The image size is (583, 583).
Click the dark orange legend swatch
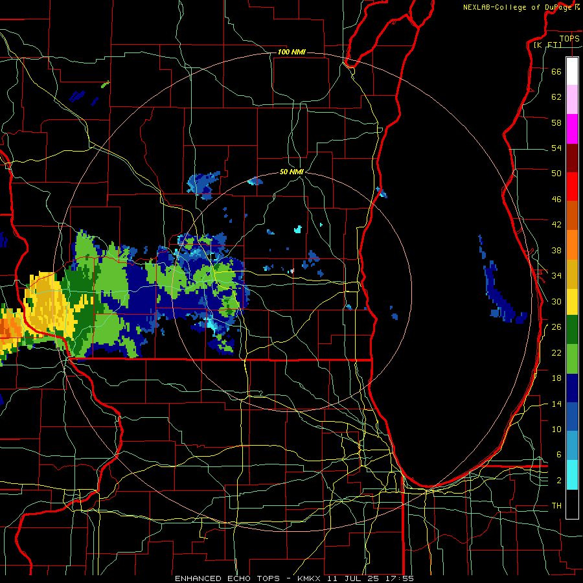coord(572,216)
